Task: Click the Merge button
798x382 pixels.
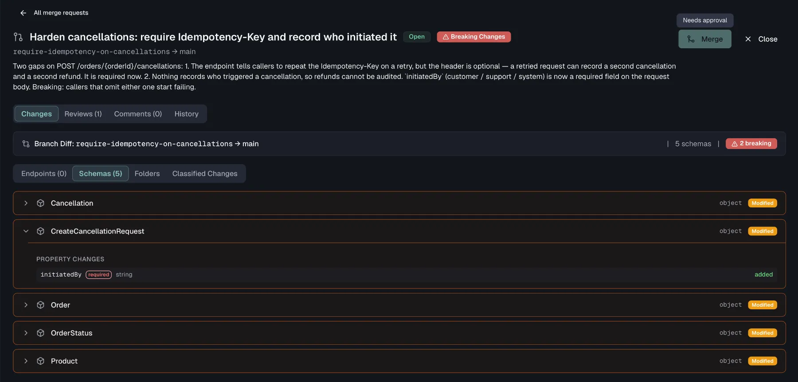Action: click(x=704, y=39)
